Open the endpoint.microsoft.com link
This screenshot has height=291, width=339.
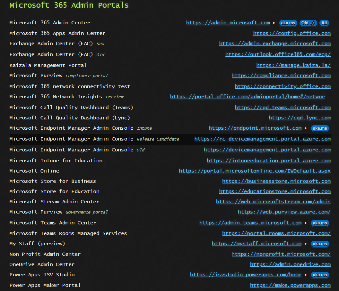pos(255,128)
